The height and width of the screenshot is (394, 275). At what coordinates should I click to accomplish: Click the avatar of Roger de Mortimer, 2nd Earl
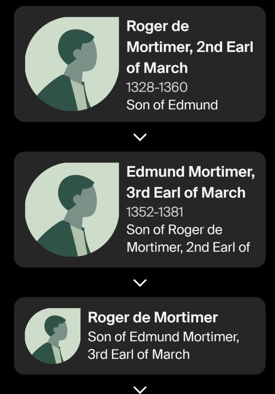pos(72,64)
